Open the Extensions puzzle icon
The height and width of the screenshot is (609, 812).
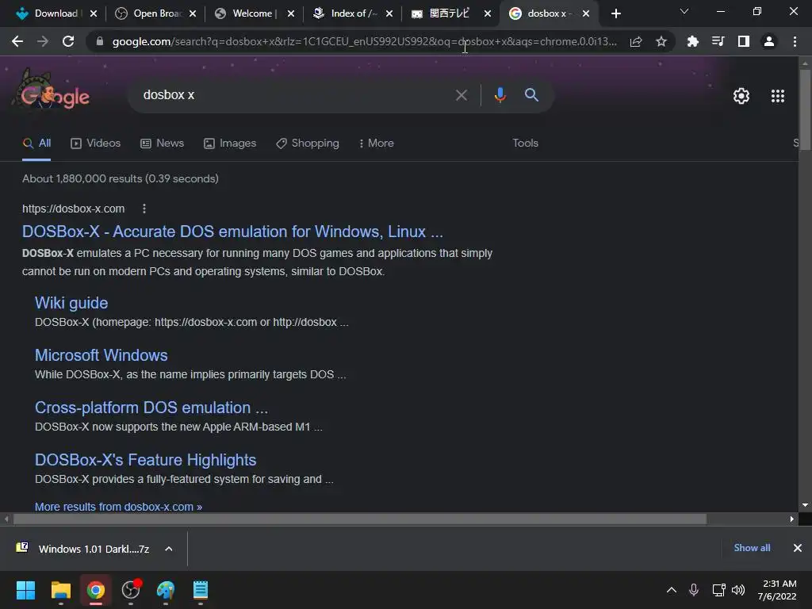pyautogui.click(x=692, y=41)
